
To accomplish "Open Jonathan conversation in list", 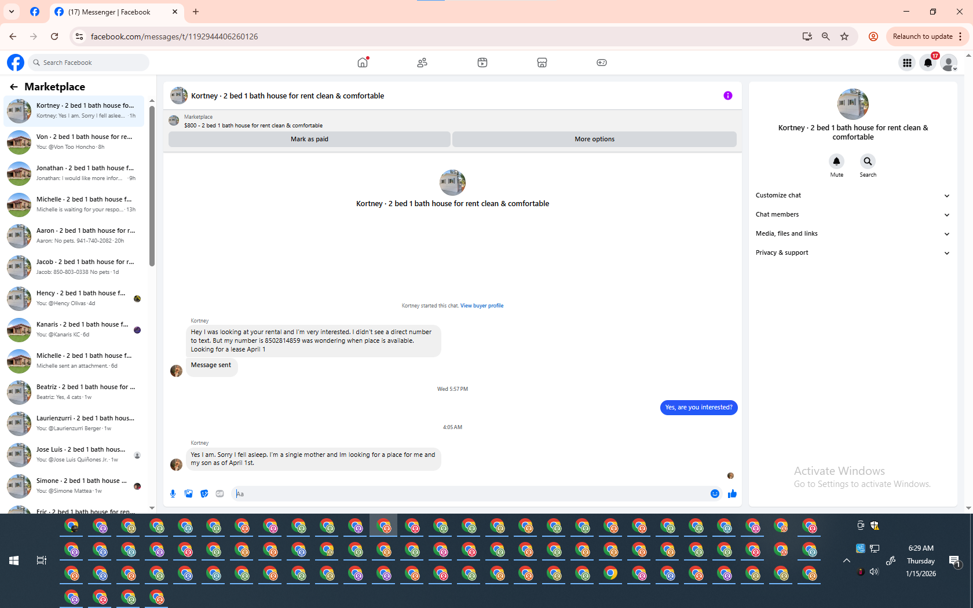I will [74, 174].
